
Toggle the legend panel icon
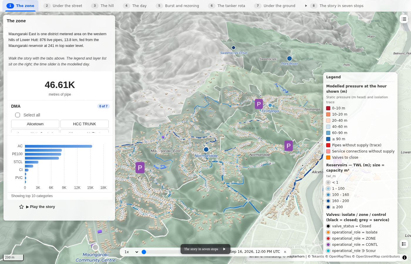click(404, 244)
